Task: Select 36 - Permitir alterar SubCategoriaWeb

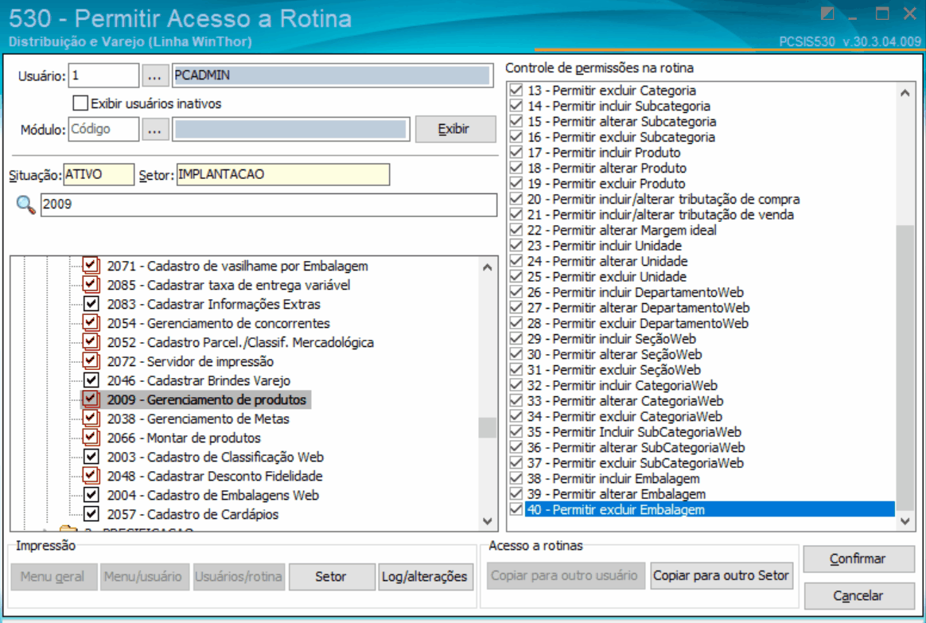Action: 636,448
